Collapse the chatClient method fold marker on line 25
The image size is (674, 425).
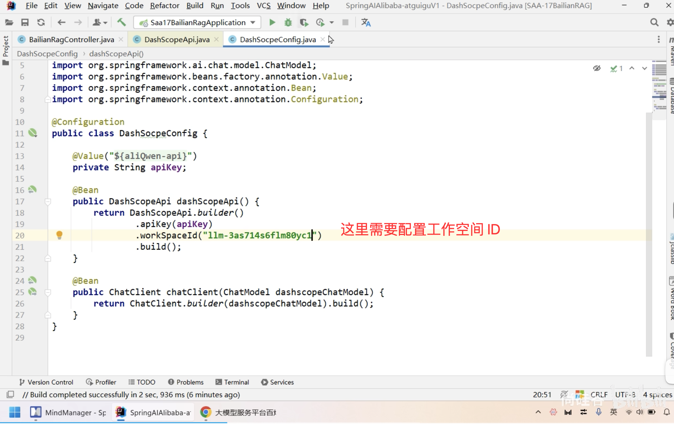[48, 292]
